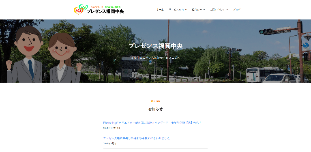Viewport: 311px width, 152px height.
Task: Expand the chevron of the menu item left of お問い合わせ
Action: click(x=204, y=10)
